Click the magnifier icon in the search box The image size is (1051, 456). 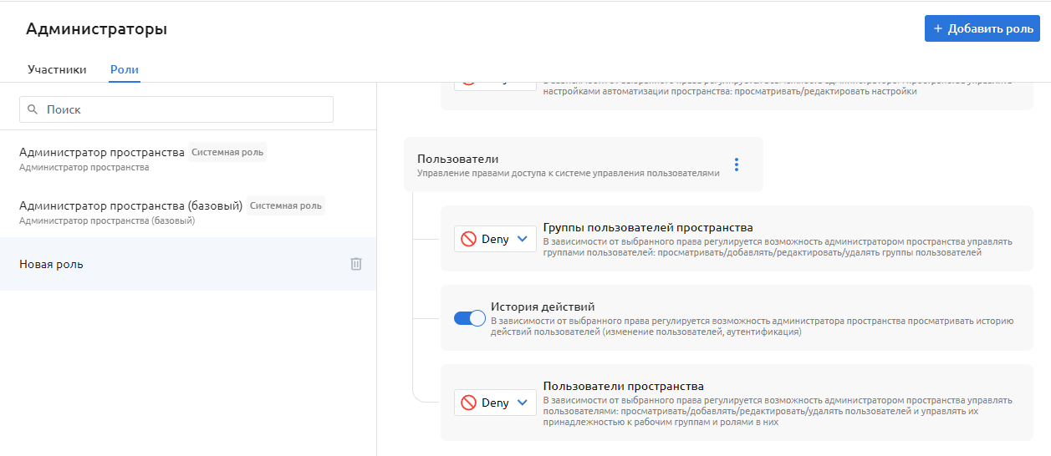[33, 109]
